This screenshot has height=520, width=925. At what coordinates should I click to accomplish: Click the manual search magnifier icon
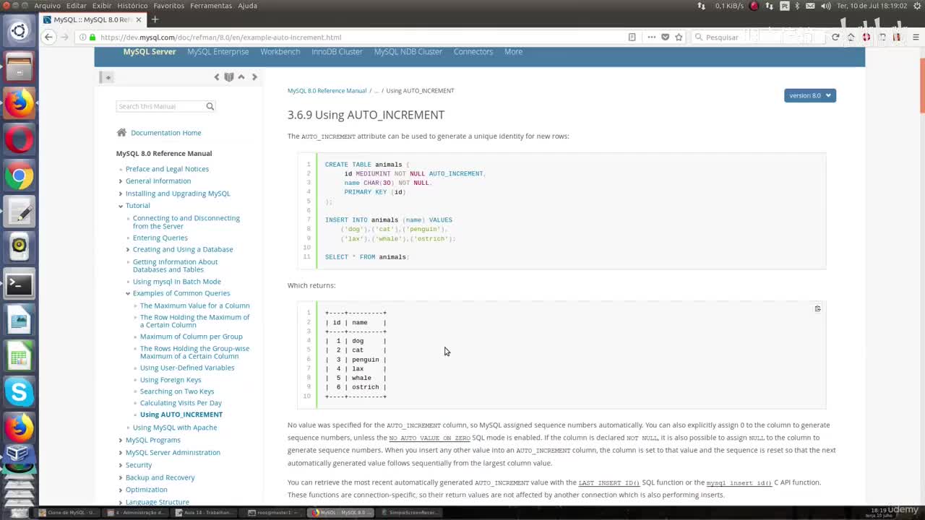coord(210,106)
